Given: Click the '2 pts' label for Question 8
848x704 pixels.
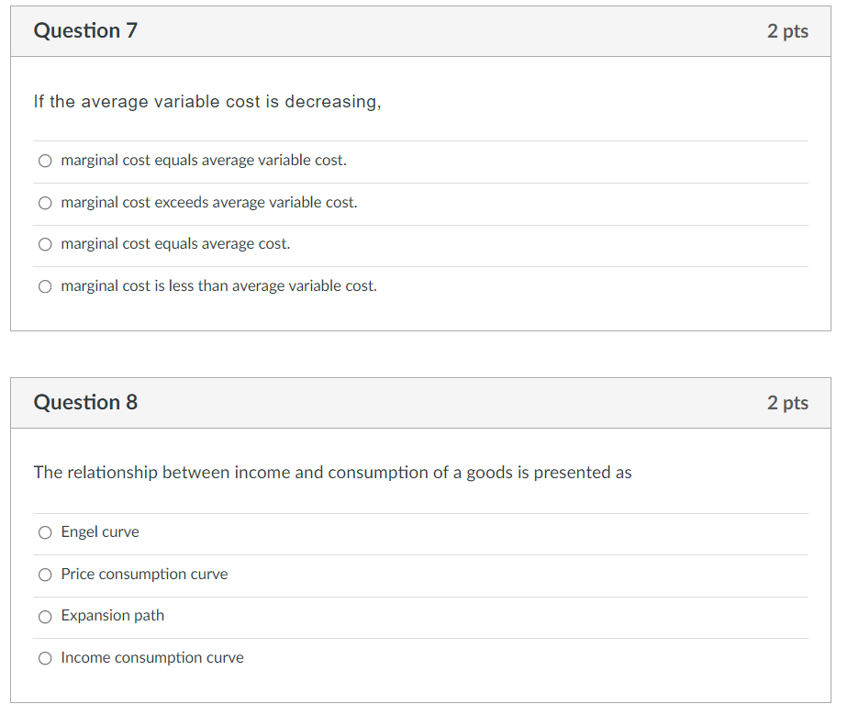Looking at the screenshot, I should [788, 403].
